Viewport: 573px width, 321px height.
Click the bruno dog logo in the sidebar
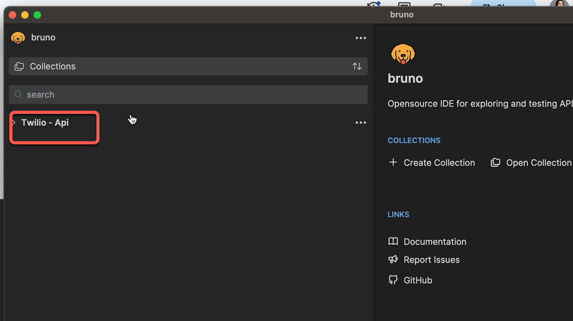[18, 38]
